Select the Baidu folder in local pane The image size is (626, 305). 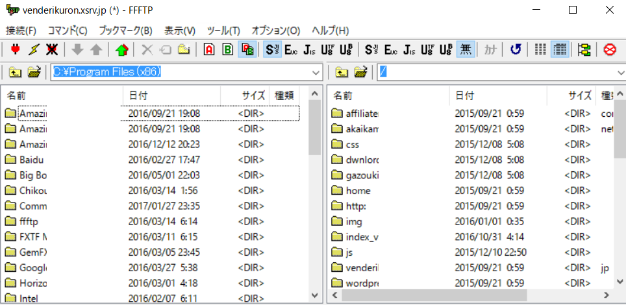click(31, 160)
